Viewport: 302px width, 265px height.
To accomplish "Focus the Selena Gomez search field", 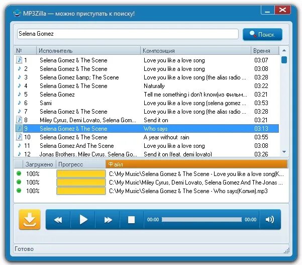I will coord(128,34).
